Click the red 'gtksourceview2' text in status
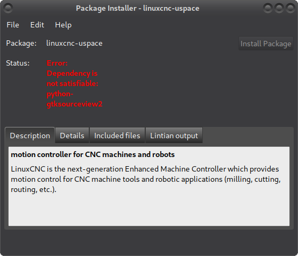The image size is (298, 256). [x=74, y=104]
